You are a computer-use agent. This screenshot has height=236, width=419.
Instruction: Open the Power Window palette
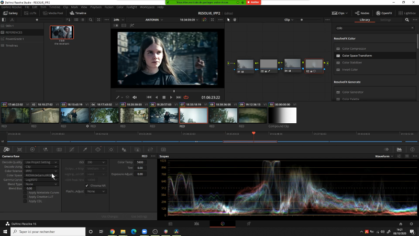coord(98,149)
